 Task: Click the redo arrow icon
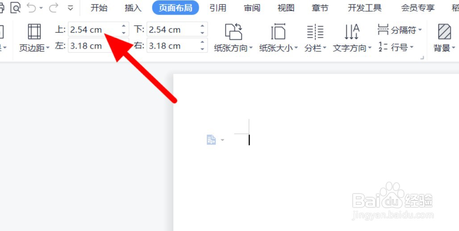pyautogui.click(x=54, y=8)
